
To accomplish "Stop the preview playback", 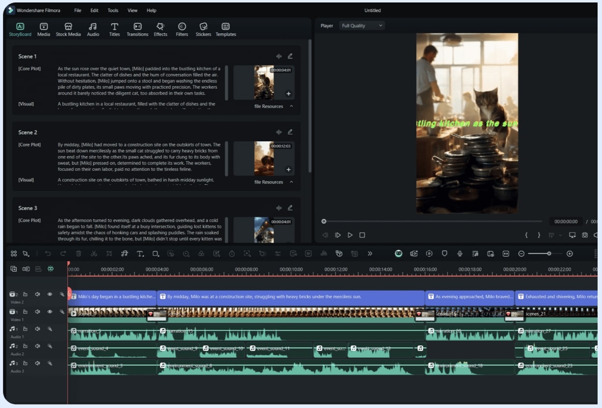I will [x=362, y=235].
